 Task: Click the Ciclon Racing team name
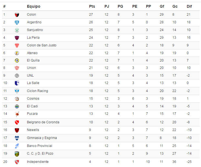coord(37,91)
